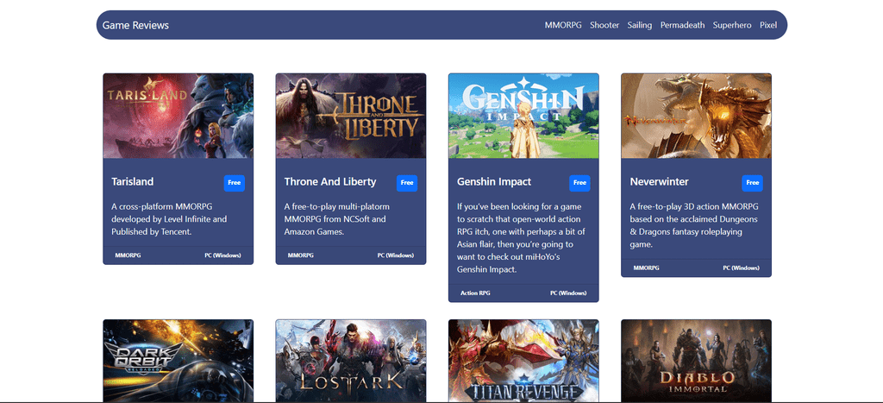This screenshot has width=883, height=403.
Task: Click the Tarisland card title
Action: point(132,181)
